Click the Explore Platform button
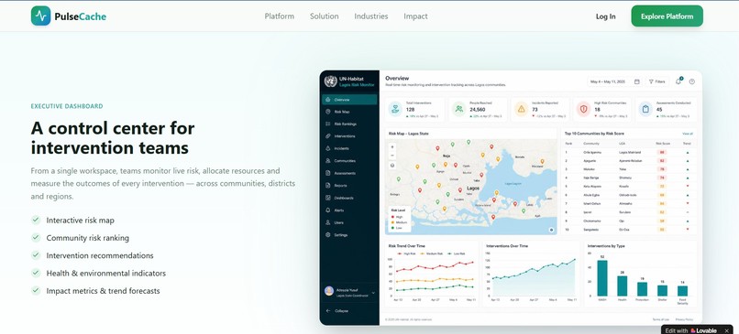The height and width of the screenshot is (334, 739). pos(667,16)
